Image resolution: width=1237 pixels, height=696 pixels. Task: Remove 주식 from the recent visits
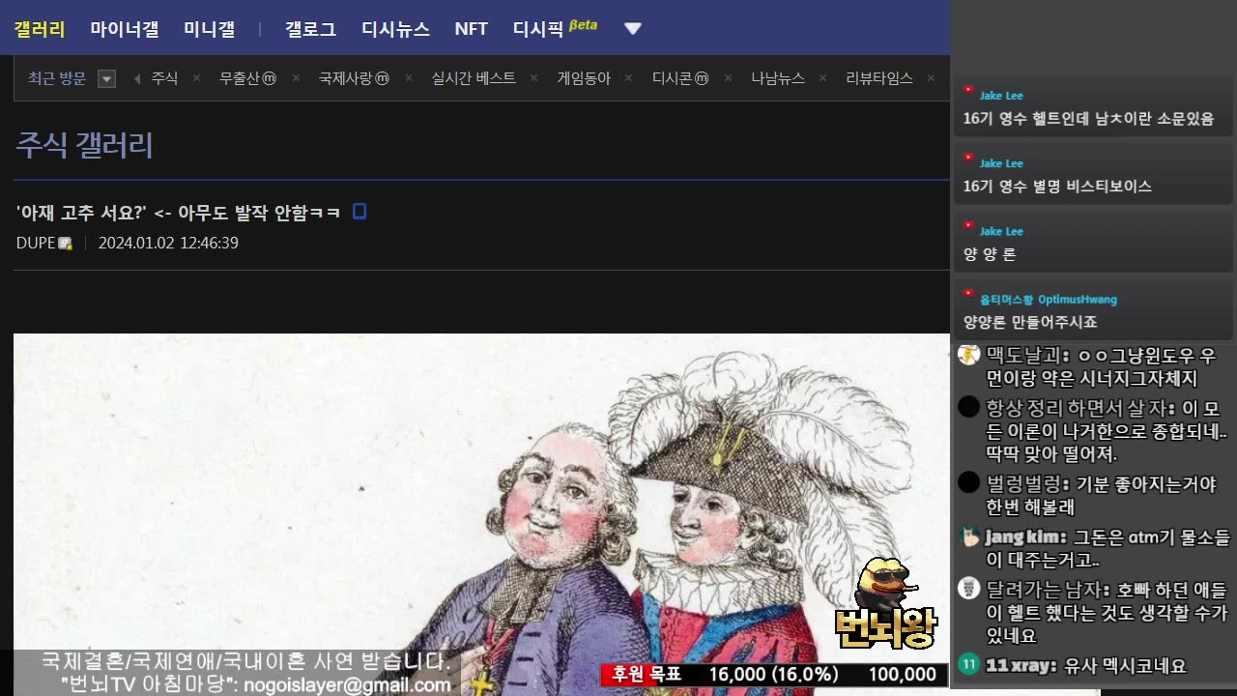coord(196,79)
